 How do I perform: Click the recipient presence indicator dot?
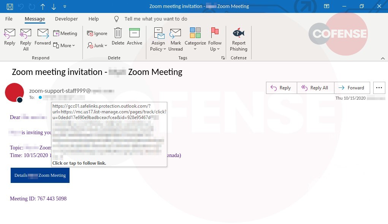click(x=40, y=97)
